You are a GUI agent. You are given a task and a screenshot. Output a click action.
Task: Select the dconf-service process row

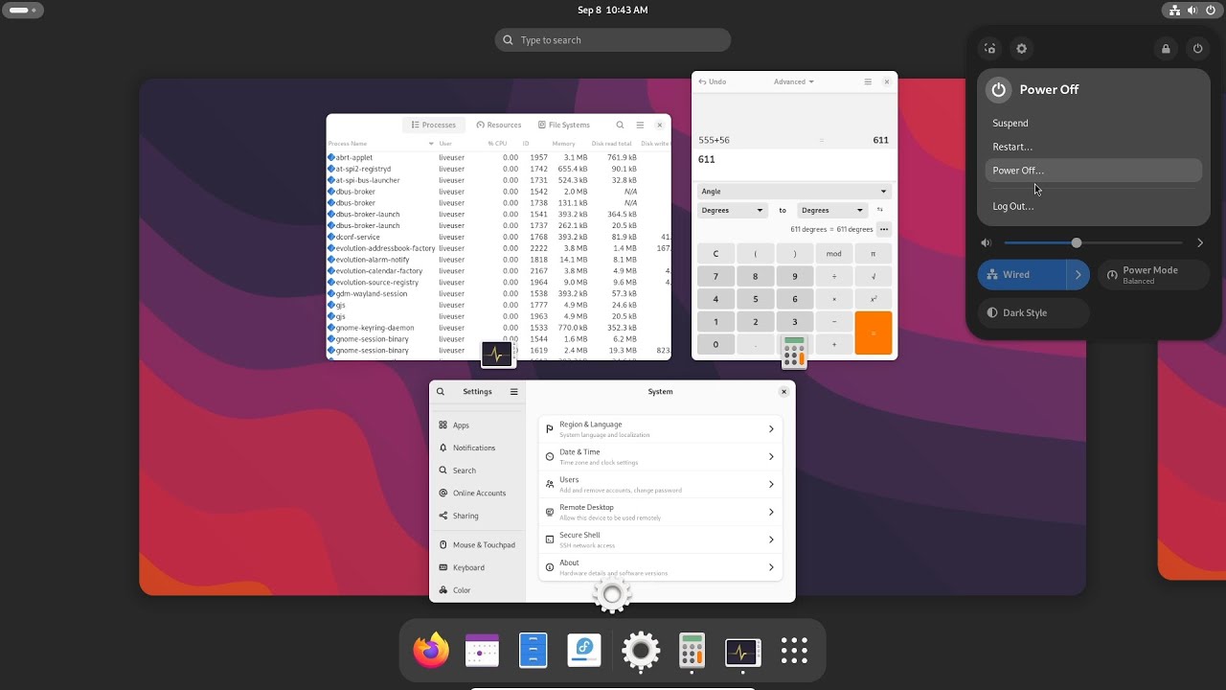click(498, 237)
